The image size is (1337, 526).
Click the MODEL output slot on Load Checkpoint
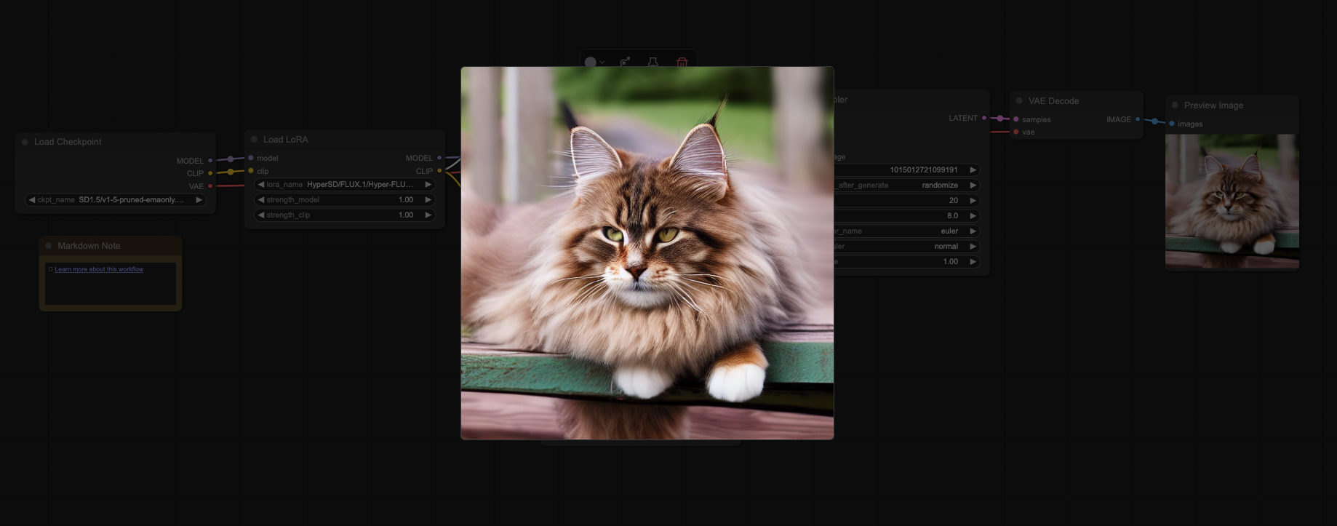click(x=210, y=161)
